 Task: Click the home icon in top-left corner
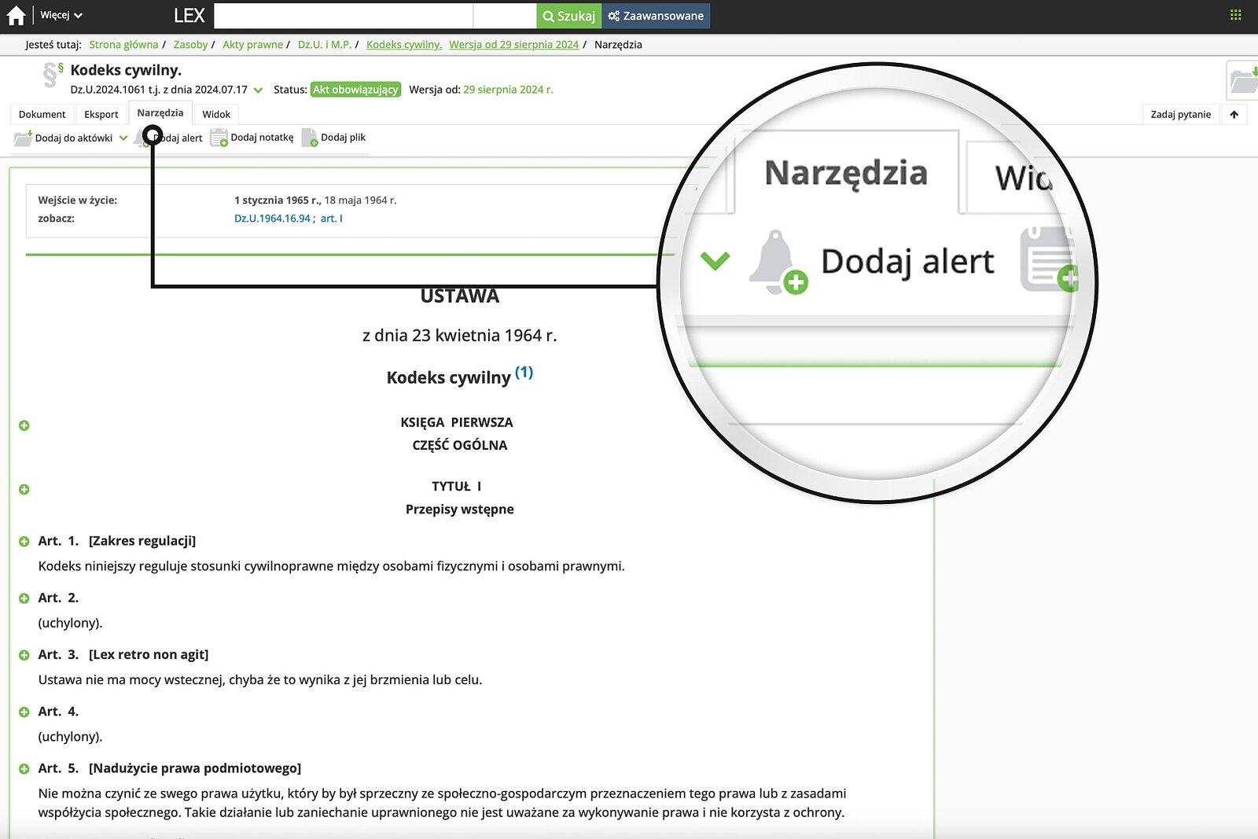click(x=14, y=14)
